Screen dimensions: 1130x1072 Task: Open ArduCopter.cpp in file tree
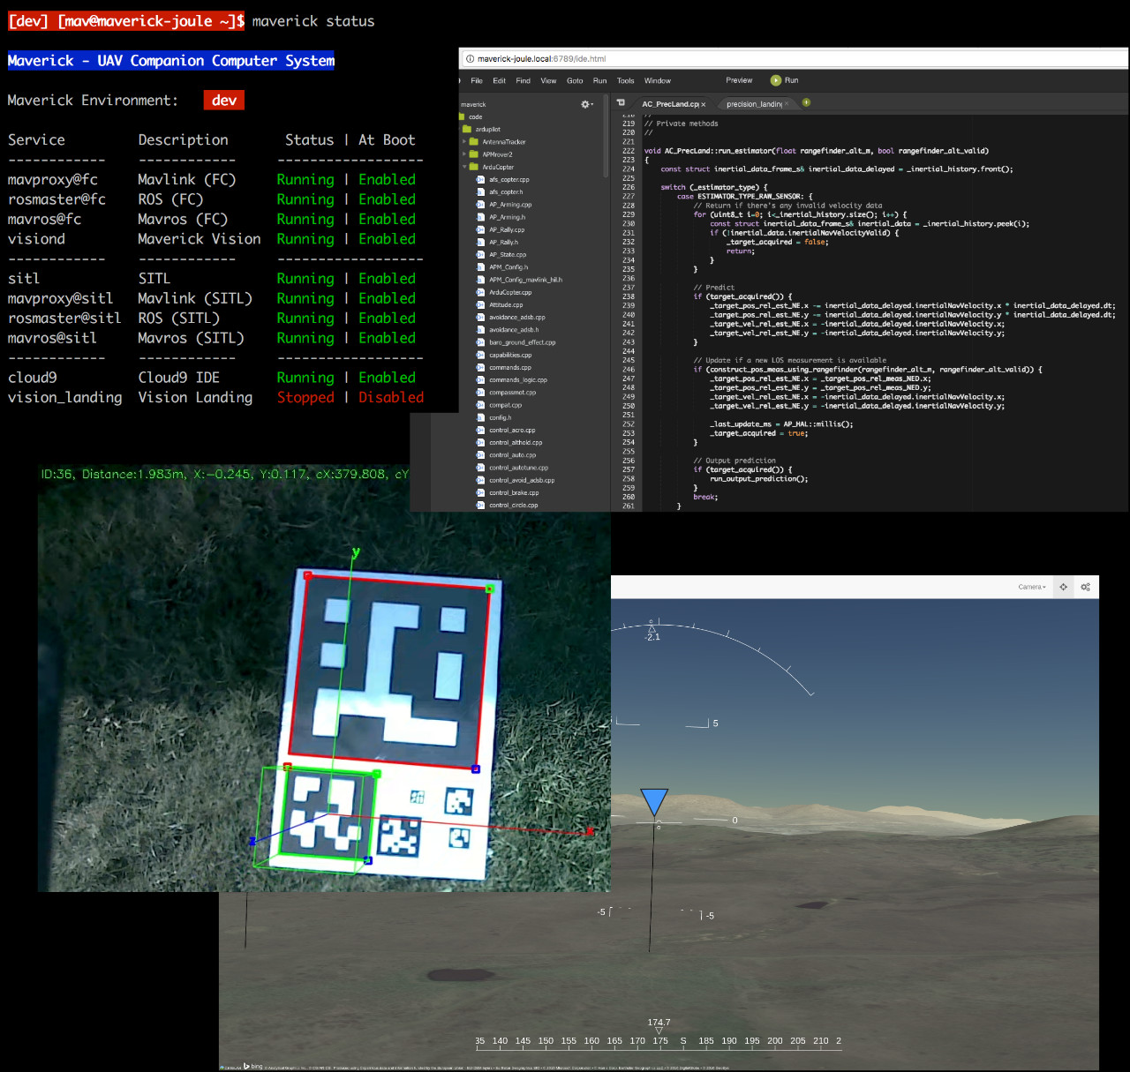point(510,292)
